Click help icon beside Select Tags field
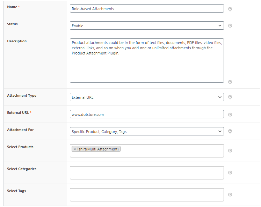Viewport: 261px width, 207px height. pyautogui.click(x=230, y=195)
